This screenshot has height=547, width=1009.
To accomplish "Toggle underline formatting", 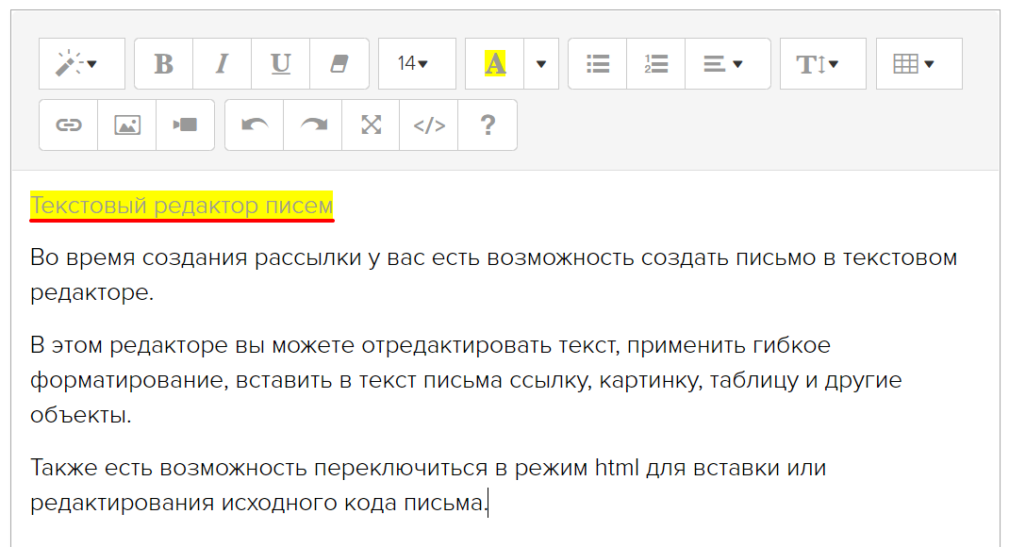I will [x=281, y=64].
